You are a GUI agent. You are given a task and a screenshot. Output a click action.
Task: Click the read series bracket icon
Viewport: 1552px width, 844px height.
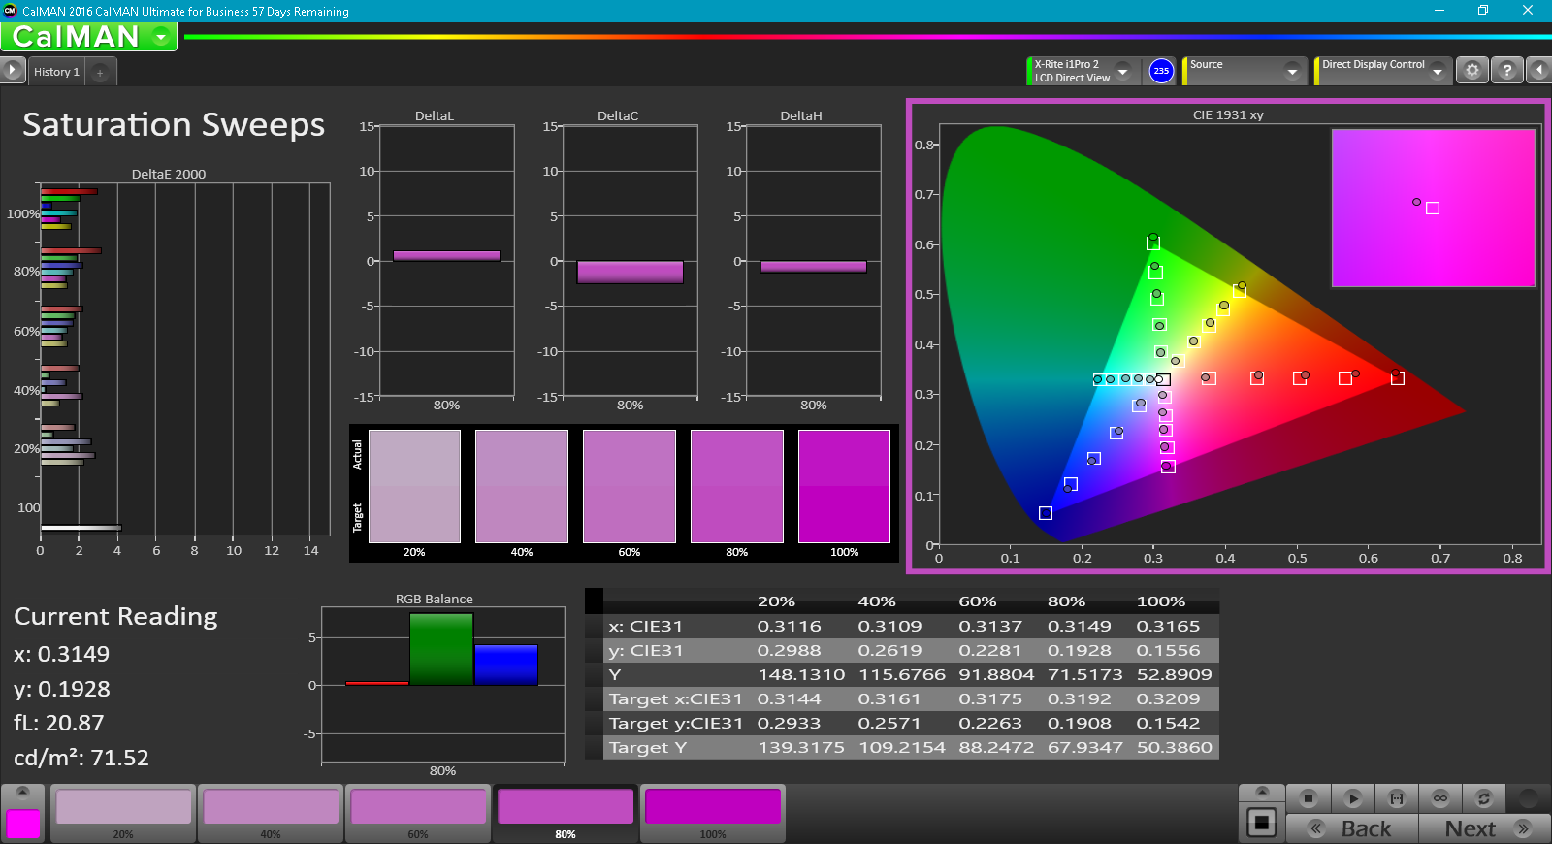click(x=1397, y=798)
